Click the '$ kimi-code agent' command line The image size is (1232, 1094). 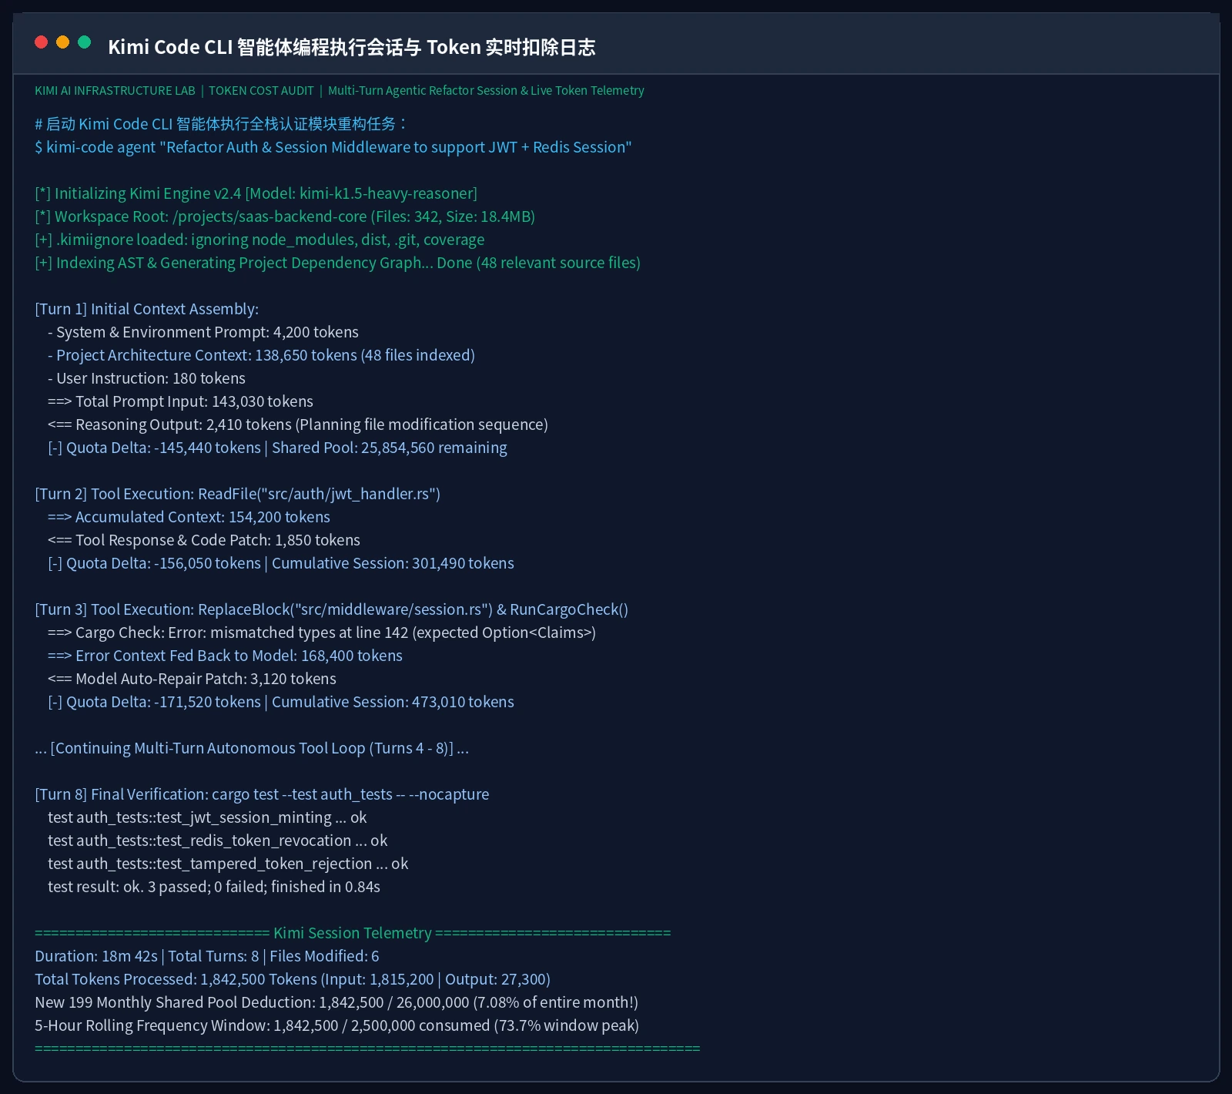(333, 147)
